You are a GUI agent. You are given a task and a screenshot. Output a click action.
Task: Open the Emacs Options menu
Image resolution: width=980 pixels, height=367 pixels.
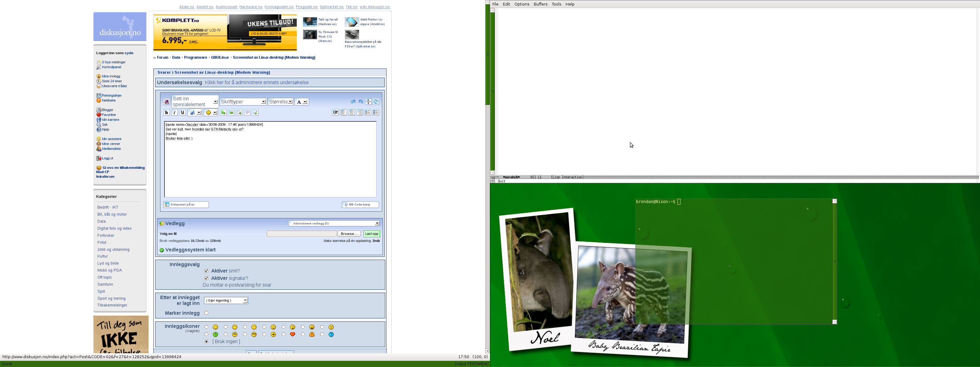pyautogui.click(x=522, y=4)
